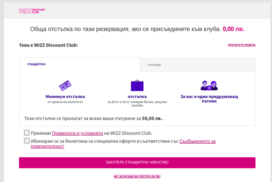Click the pink 0,00 лв. total discount amount
Viewport: 272px width, 182px height.
click(x=233, y=29)
